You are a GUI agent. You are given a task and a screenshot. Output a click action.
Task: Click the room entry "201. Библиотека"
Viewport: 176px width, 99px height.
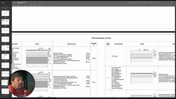point(116,68)
